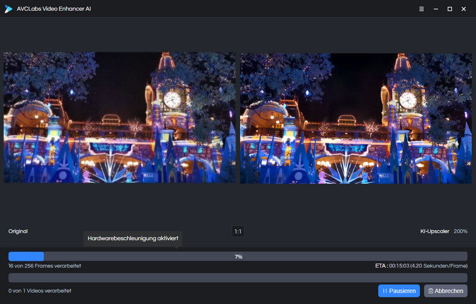The image size is (476, 304).
Task: Click the empty videos progress bar
Action: point(238,278)
